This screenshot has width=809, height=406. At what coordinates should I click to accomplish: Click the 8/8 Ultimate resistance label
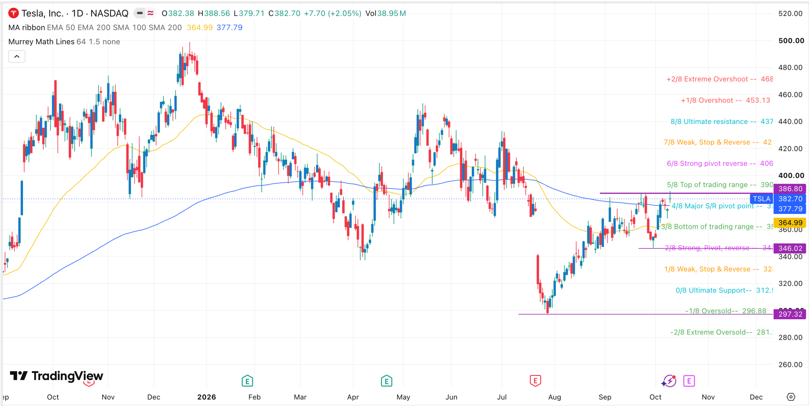(722, 122)
